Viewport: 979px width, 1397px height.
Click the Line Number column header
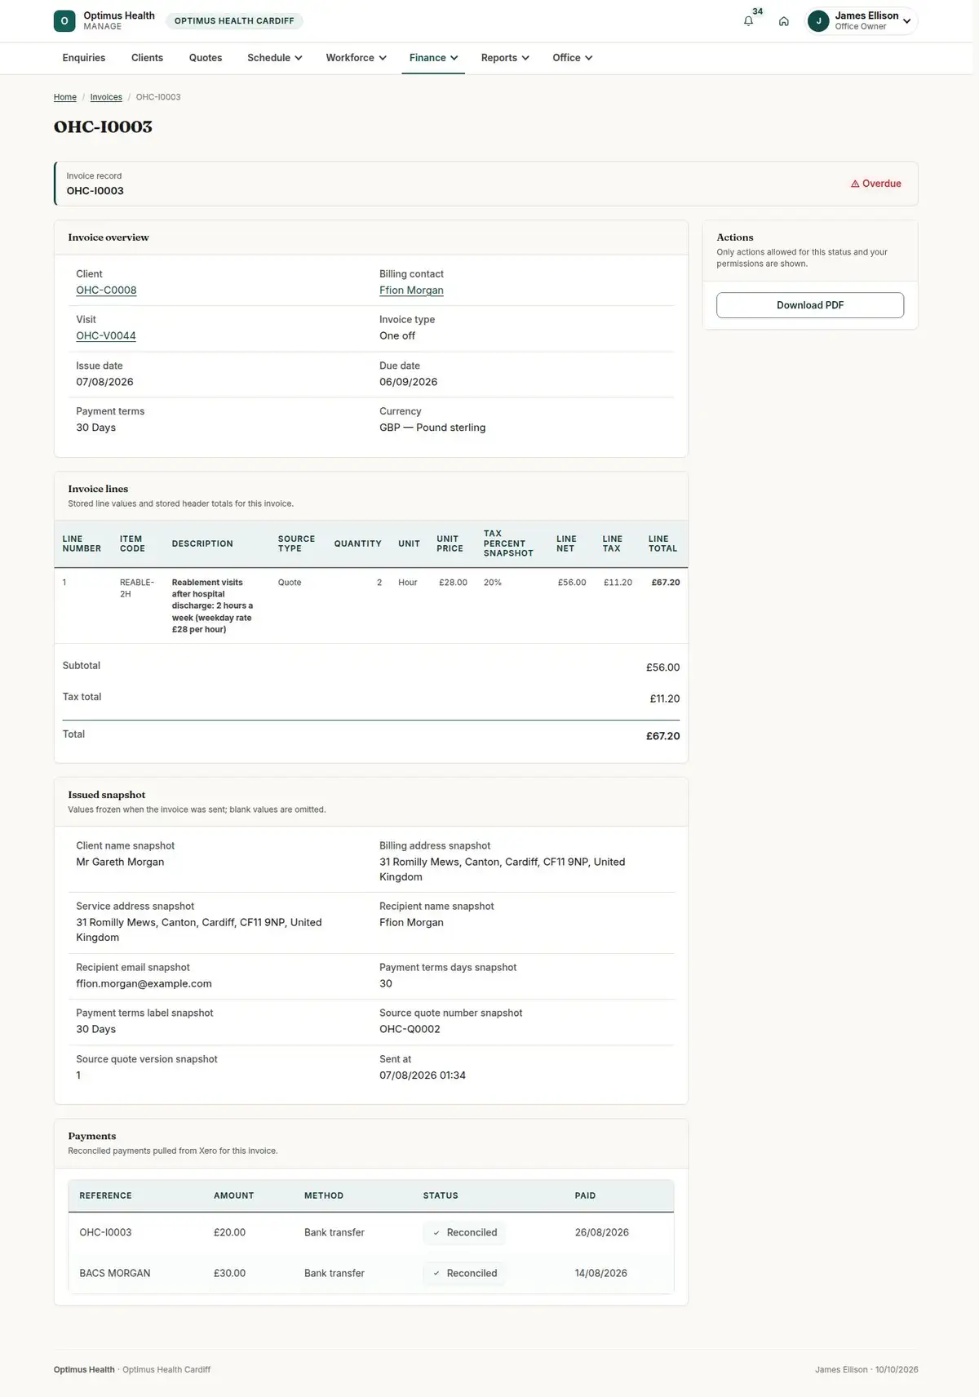pos(82,543)
